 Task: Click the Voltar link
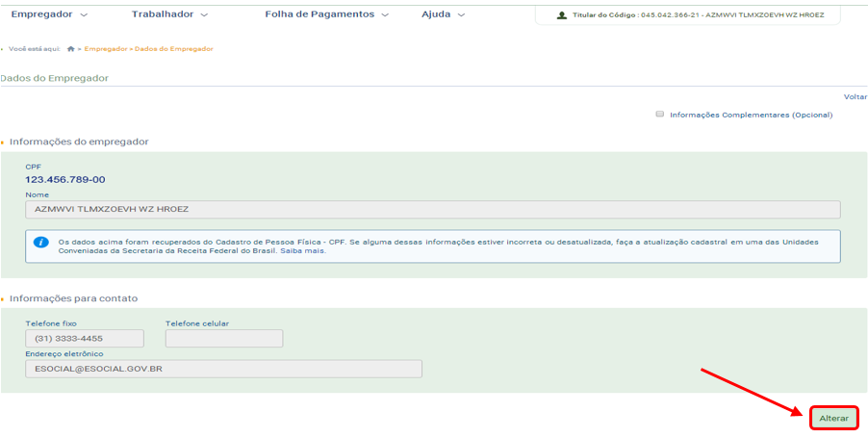855,97
